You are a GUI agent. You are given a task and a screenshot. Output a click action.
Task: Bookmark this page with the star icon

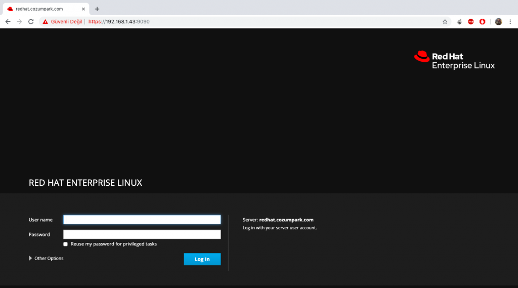(445, 21)
